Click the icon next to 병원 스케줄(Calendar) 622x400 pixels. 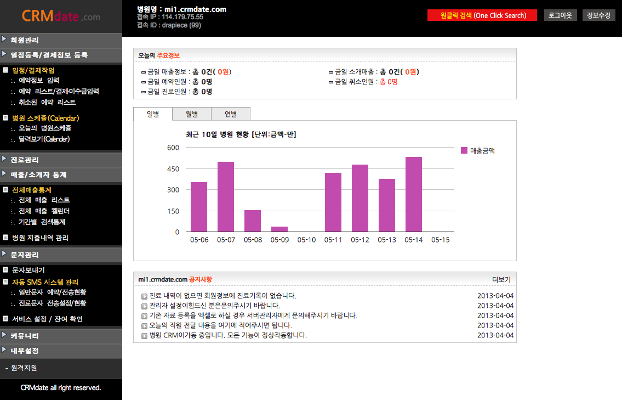pos(5,118)
